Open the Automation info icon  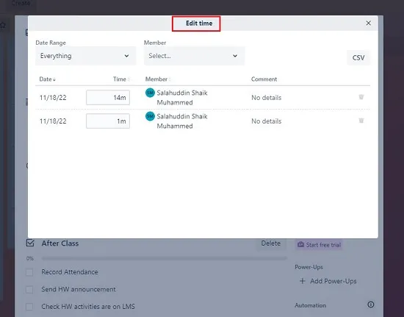pyautogui.click(x=371, y=304)
